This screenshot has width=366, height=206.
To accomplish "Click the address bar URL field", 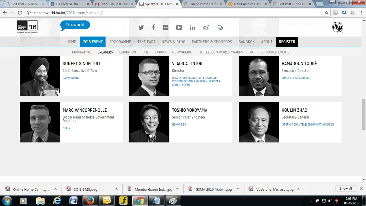I will tap(177, 13).
